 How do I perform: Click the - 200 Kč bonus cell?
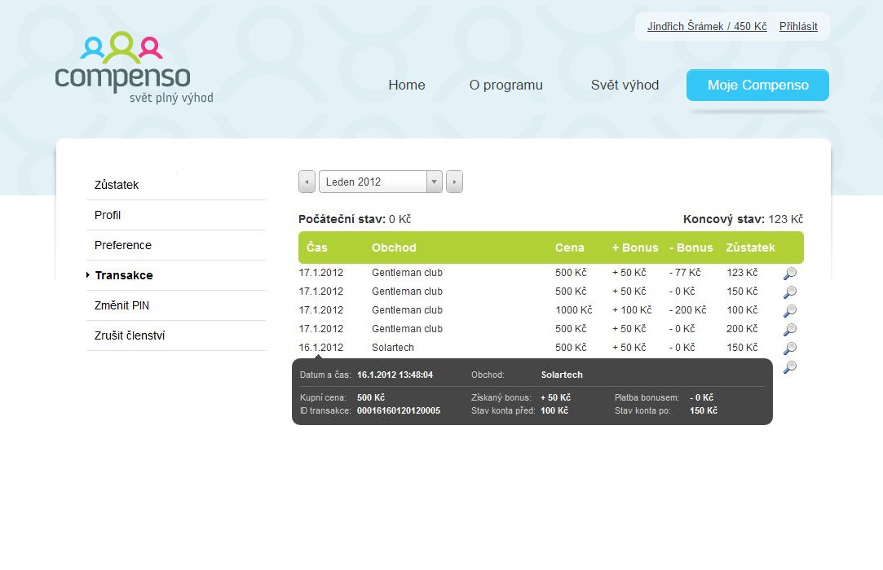pyautogui.click(x=687, y=310)
